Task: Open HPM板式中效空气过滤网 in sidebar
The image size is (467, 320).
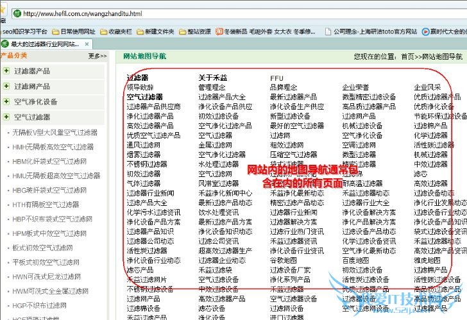Action: (49, 233)
